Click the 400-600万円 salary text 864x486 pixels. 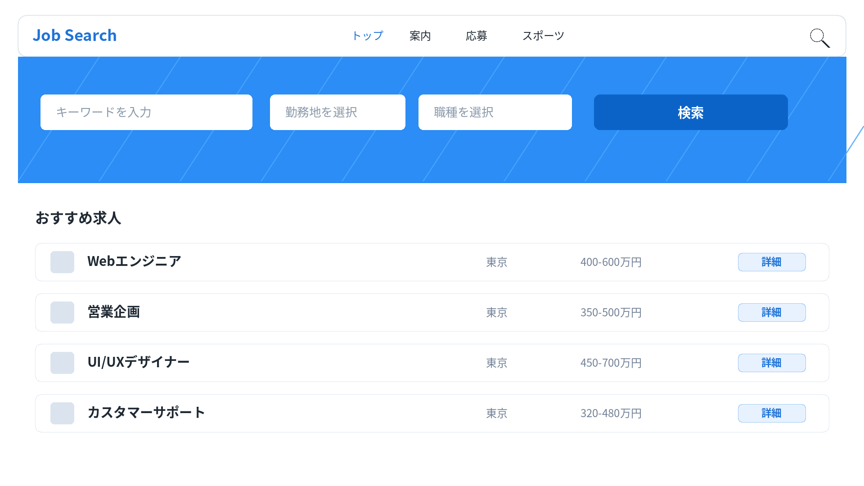pos(611,262)
